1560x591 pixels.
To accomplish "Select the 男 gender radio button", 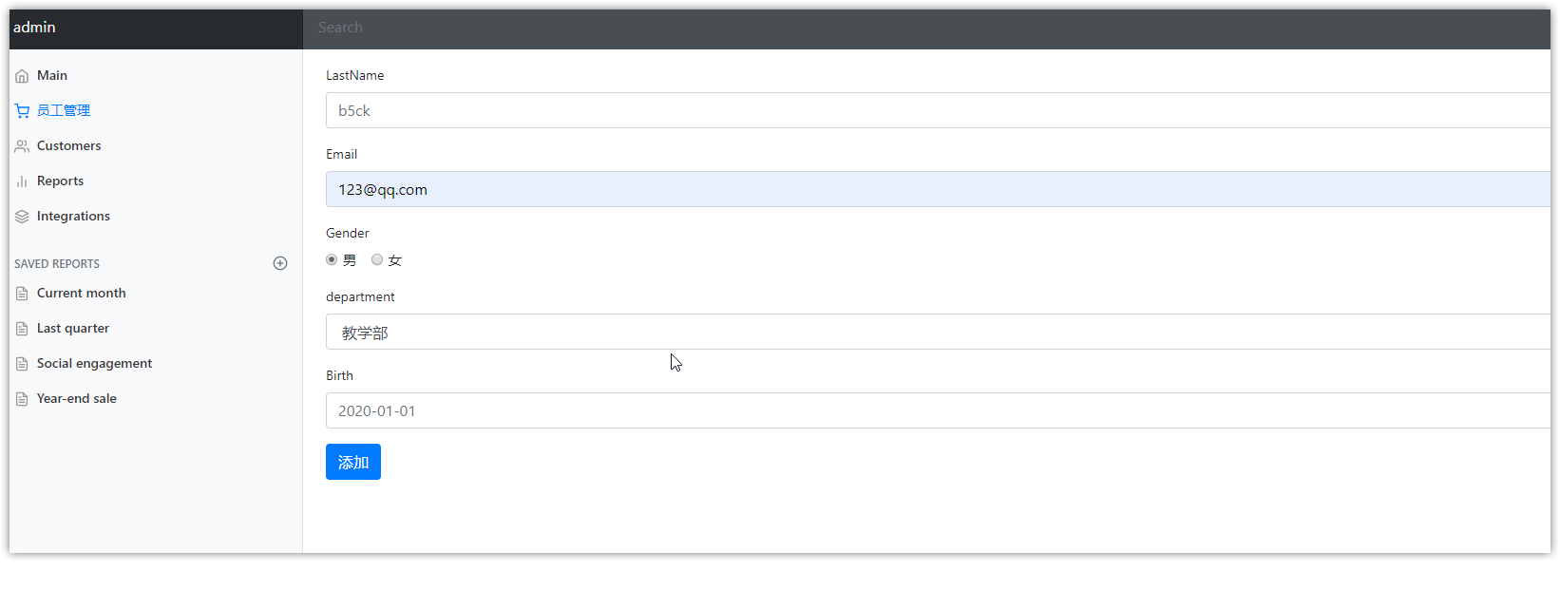I will (332, 259).
